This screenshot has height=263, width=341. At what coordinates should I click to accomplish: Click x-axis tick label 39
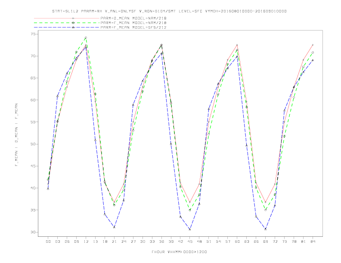point(171,242)
